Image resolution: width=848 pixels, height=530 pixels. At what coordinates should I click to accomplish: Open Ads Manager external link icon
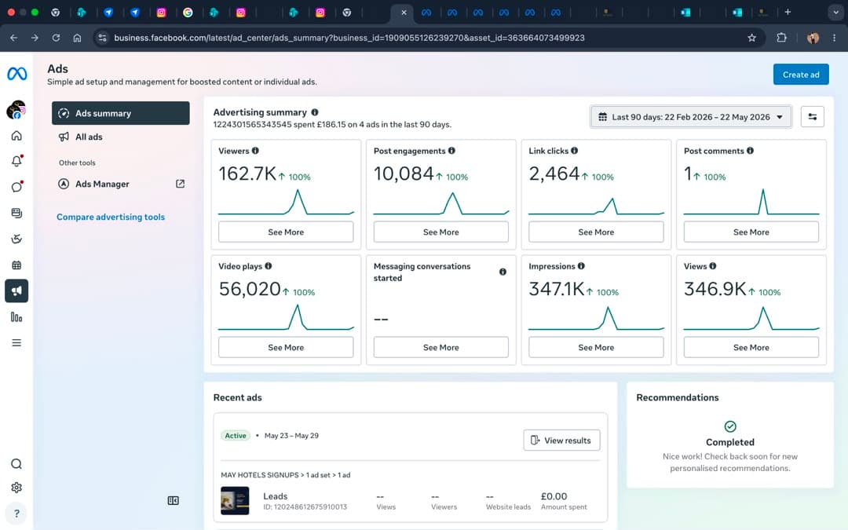pos(180,184)
